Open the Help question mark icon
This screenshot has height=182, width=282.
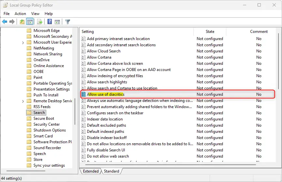tap(49, 21)
